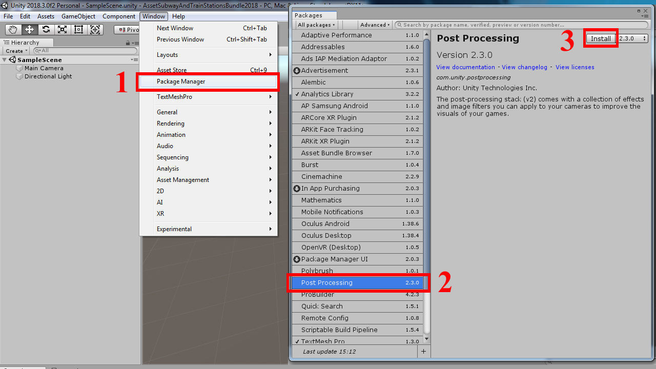The width and height of the screenshot is (656, 369).
Task: Select the Burst package row
Action: (358, 165)
